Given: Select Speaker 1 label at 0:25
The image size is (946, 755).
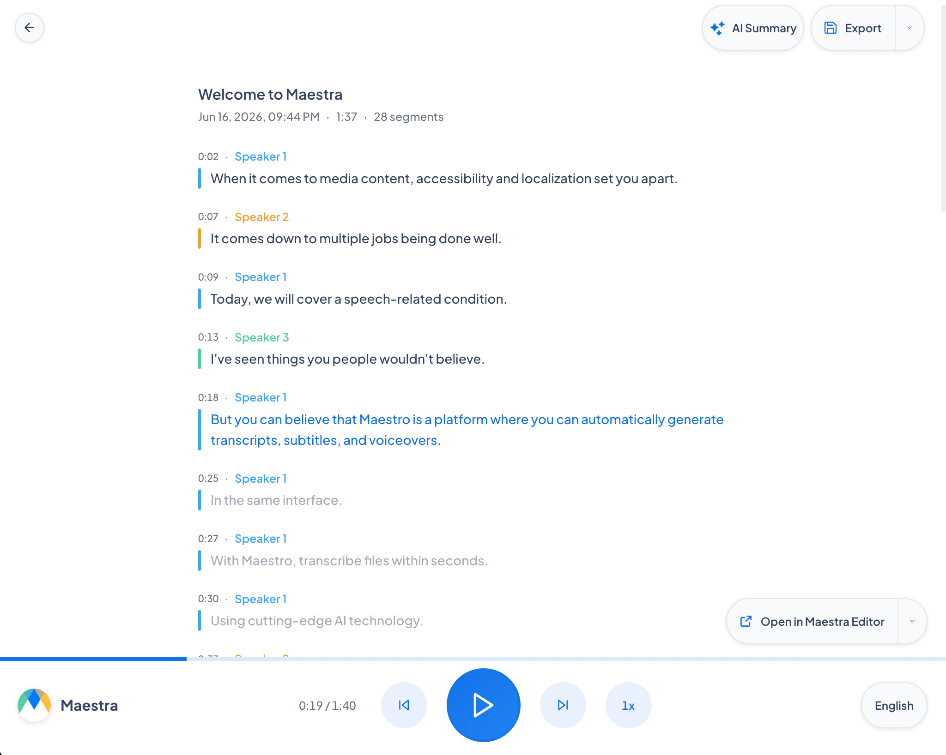Looking at the screenshot, I should [261, 479].
